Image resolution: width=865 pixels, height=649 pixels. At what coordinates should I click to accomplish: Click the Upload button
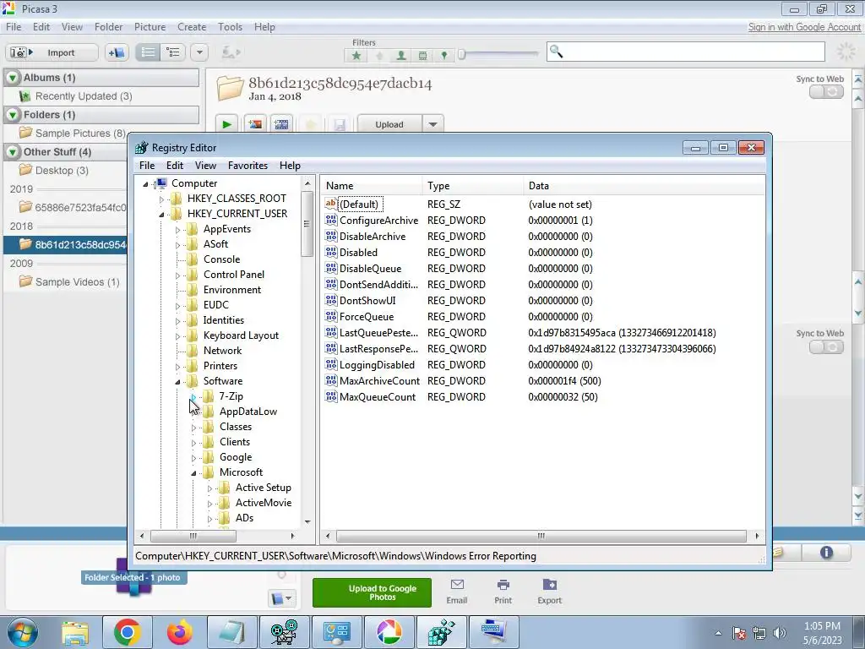(389, 124)
